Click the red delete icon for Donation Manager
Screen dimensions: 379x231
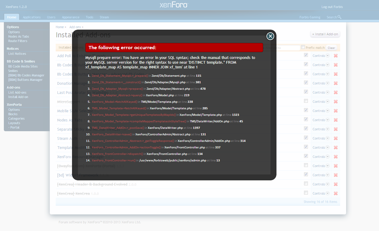pyautogui.click(x=335, y=83)
